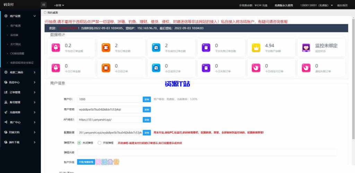Click the 商户ID input field
The image size is (355, 173).
(x=109, y=99)
